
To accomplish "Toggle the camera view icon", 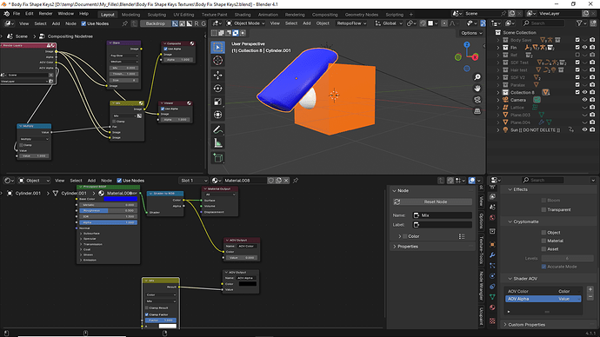I will click(x=477, y=100).
